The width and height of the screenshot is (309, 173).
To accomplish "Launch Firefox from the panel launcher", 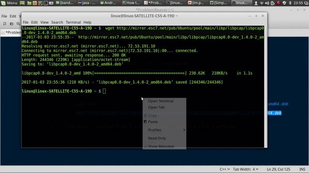I will click(x=40, y=3).
